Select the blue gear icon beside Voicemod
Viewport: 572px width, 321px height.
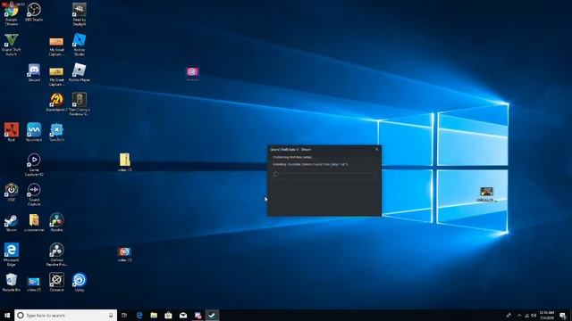pyautogui.click(x=56, y=132)
